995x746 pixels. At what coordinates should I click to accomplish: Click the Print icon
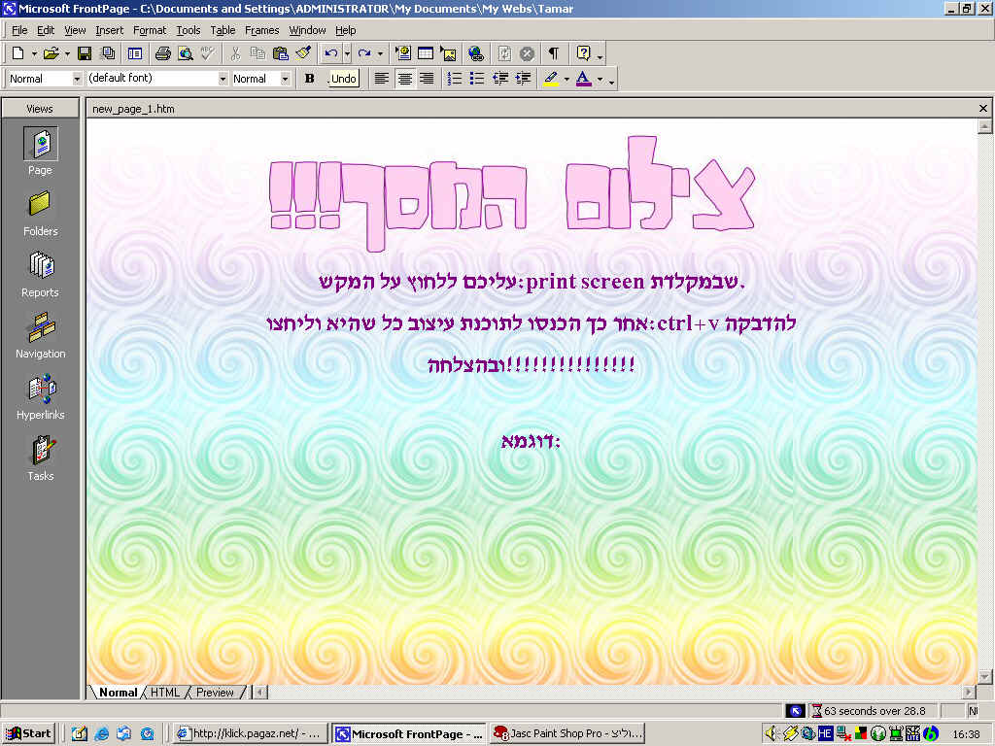(x=163, y=53)
